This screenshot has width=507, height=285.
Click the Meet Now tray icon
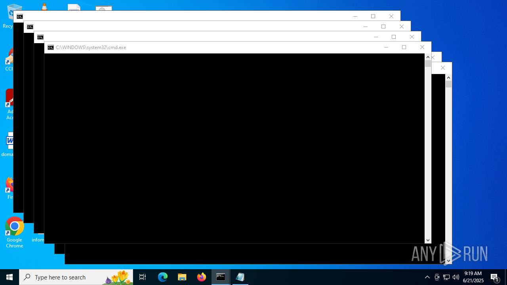click(437, 277)
